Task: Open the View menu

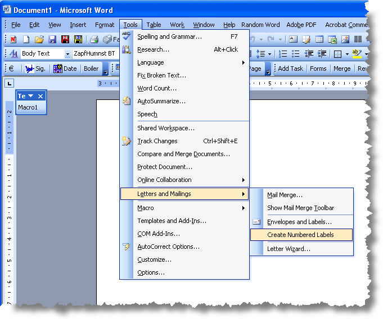Action: tap(55, 25)
